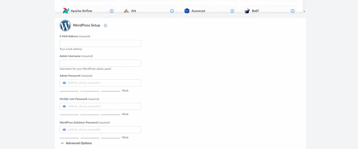This screenshot has width=358, height=149.
Task: Open info icon beside WordPress Setup
Action: coord(106,26)
